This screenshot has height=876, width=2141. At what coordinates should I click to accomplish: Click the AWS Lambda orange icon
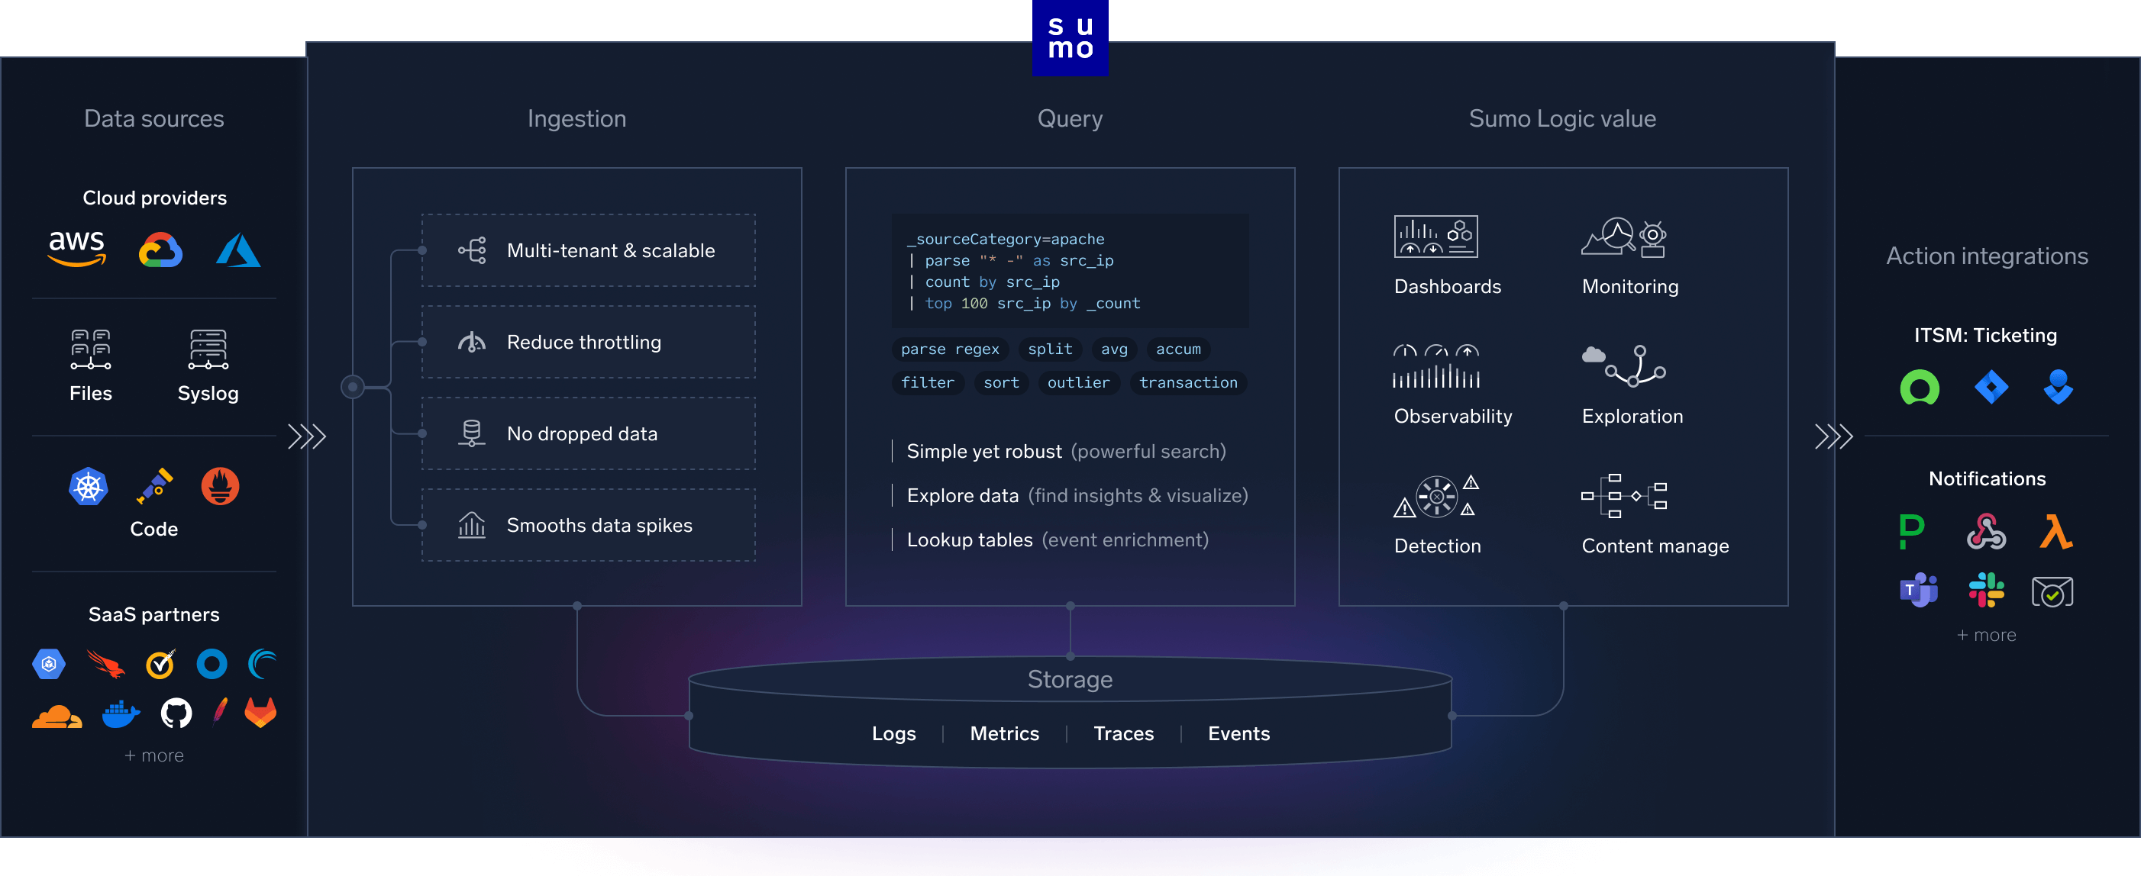tap(2056, 531)
